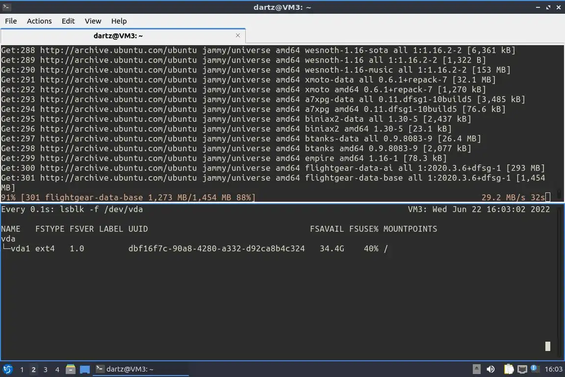Click the FSUSE% value 40%

(371, 248)
